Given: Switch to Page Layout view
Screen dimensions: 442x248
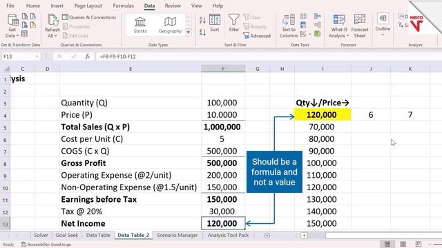Looking at the screenshot, I should 403,244.
